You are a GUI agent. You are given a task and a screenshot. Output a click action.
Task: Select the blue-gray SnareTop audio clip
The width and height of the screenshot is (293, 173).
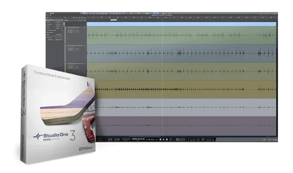[x=181, y=53]
